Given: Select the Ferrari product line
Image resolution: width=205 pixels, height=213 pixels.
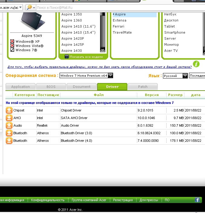Looking at the screenshot, I should pos(118,26).
